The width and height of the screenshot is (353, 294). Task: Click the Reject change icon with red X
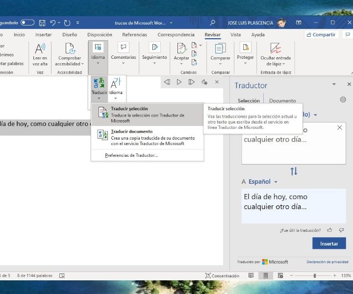coord(194,46)
